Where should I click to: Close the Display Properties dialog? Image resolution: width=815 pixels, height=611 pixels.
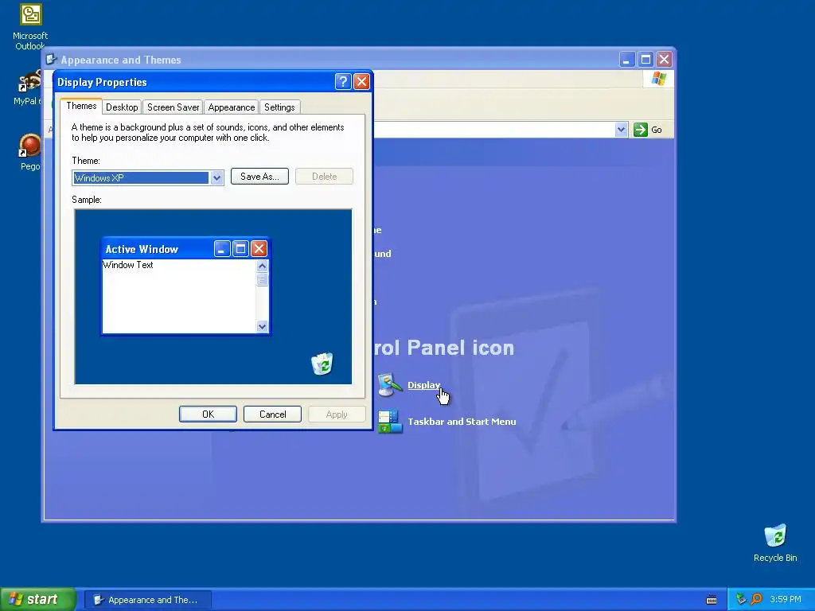point(362,82)
